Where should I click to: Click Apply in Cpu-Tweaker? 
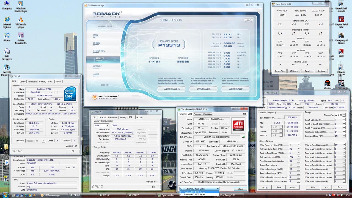point(265,187)
